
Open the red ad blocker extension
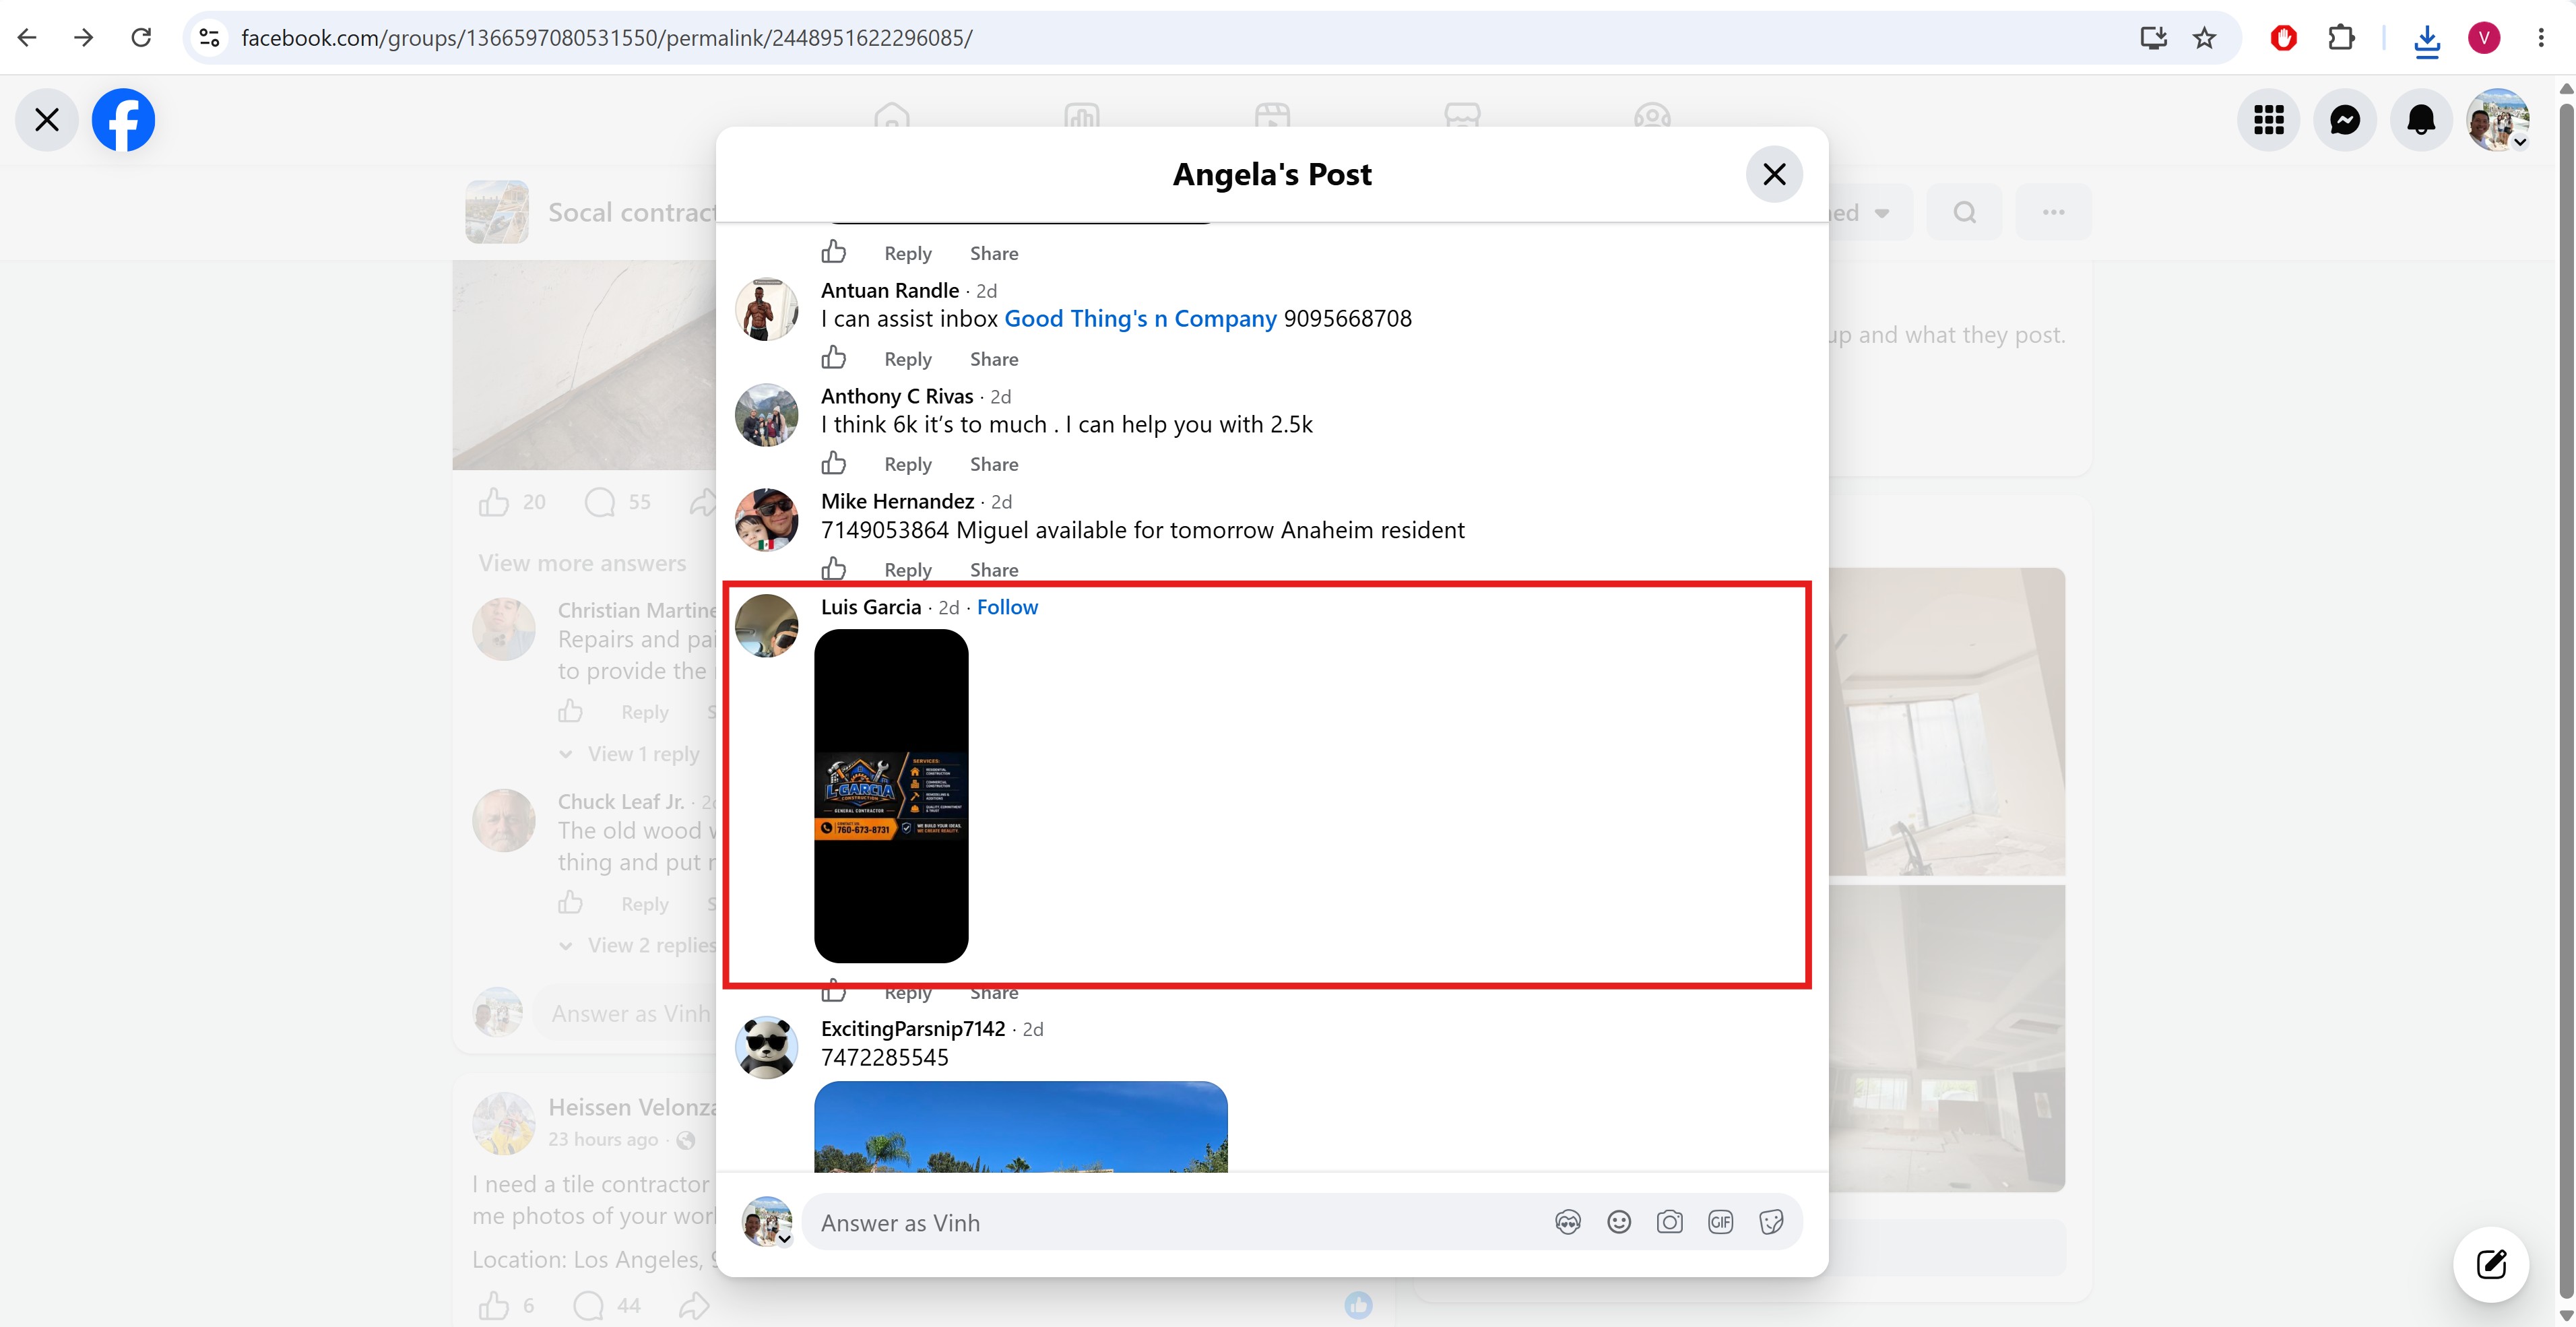pos(2283,38)
